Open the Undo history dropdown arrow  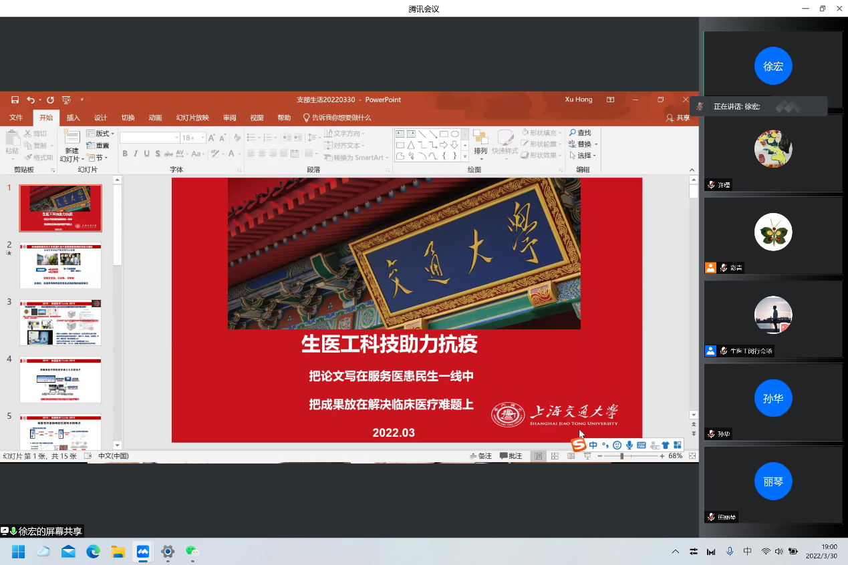40,100
